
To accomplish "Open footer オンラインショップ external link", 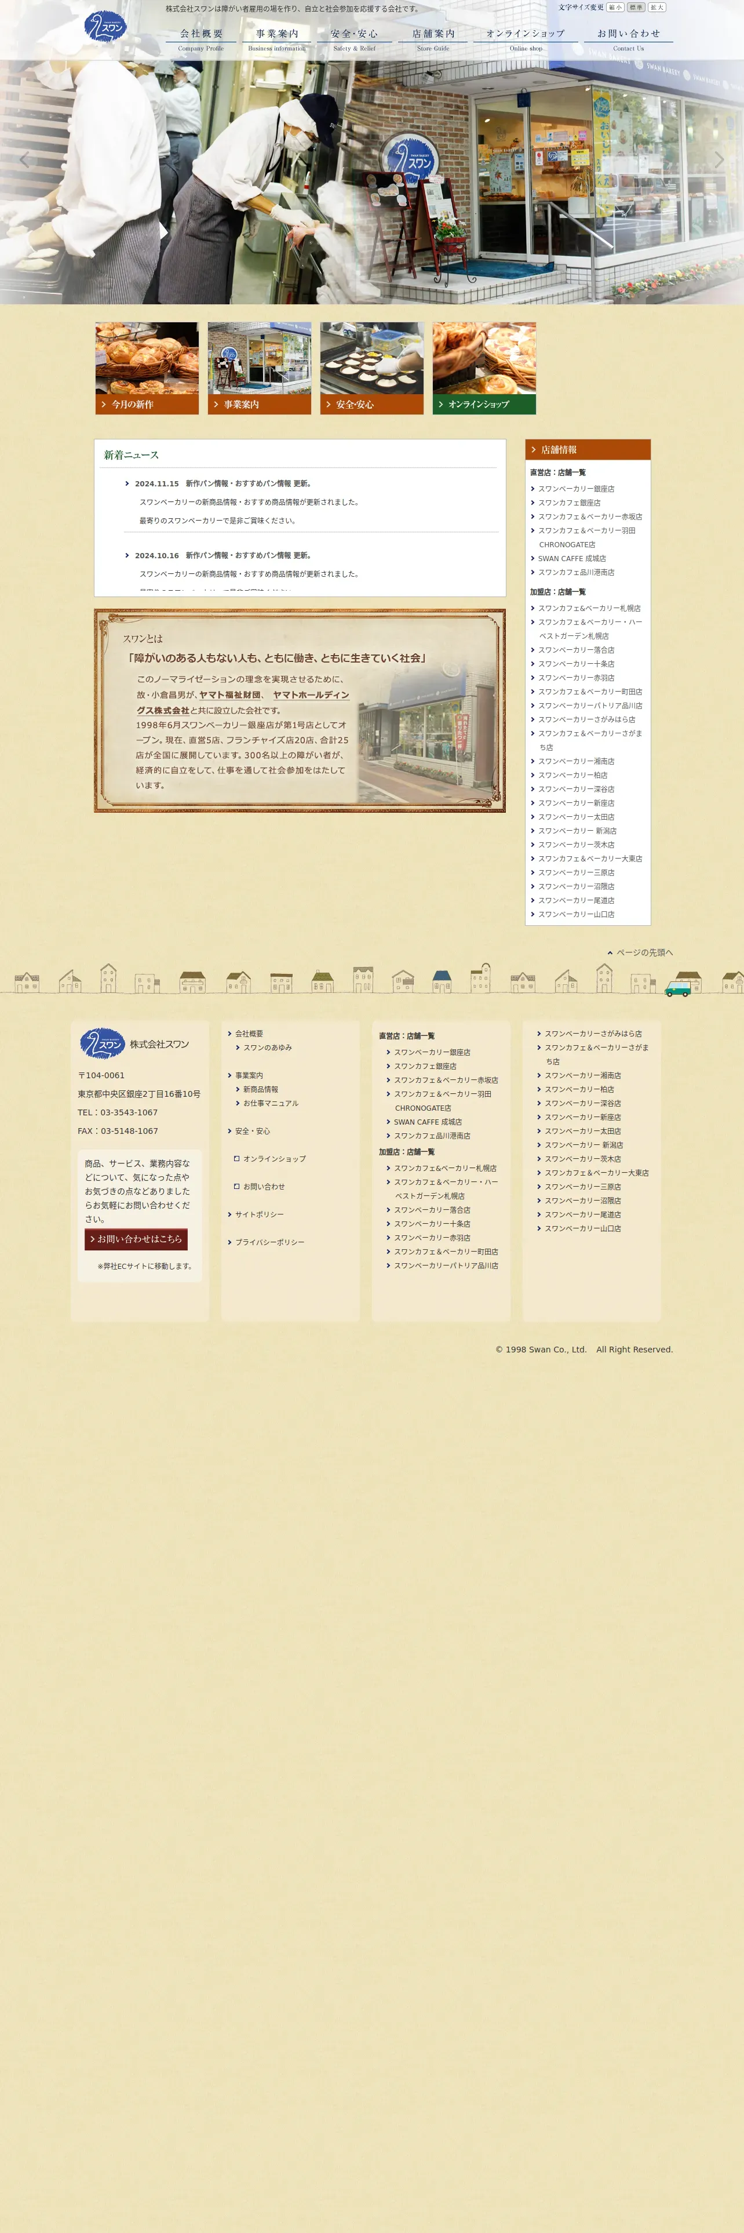I will pyautogui.click(x=273, y=1158).
